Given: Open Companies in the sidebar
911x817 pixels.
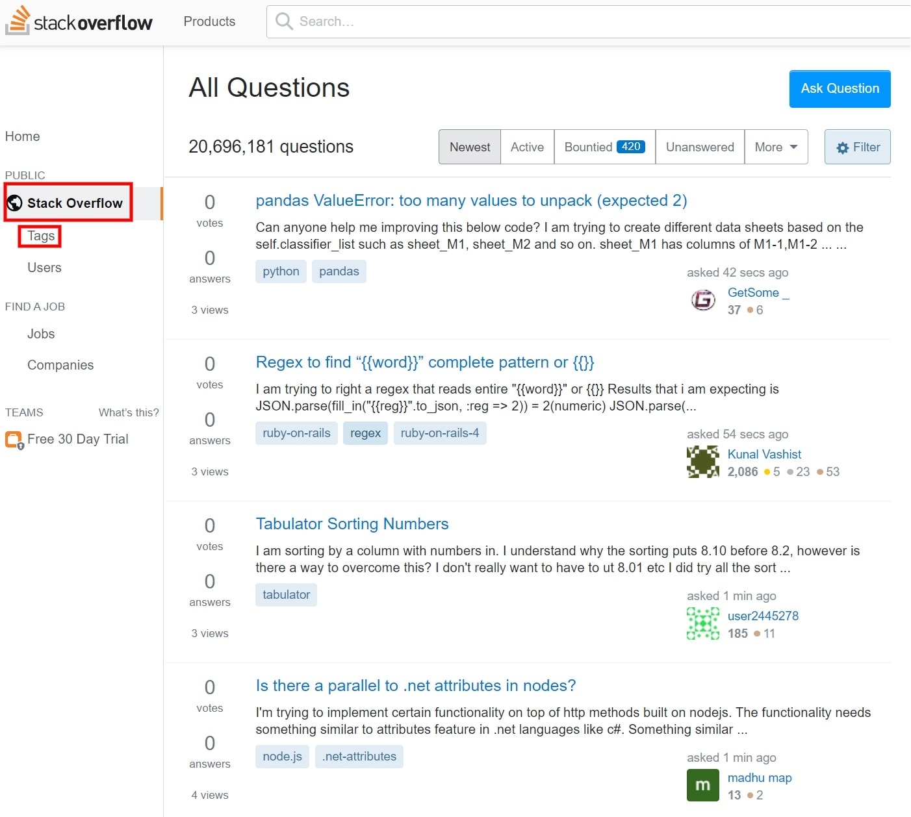Looking at the screenshot, I should point(60,365).
